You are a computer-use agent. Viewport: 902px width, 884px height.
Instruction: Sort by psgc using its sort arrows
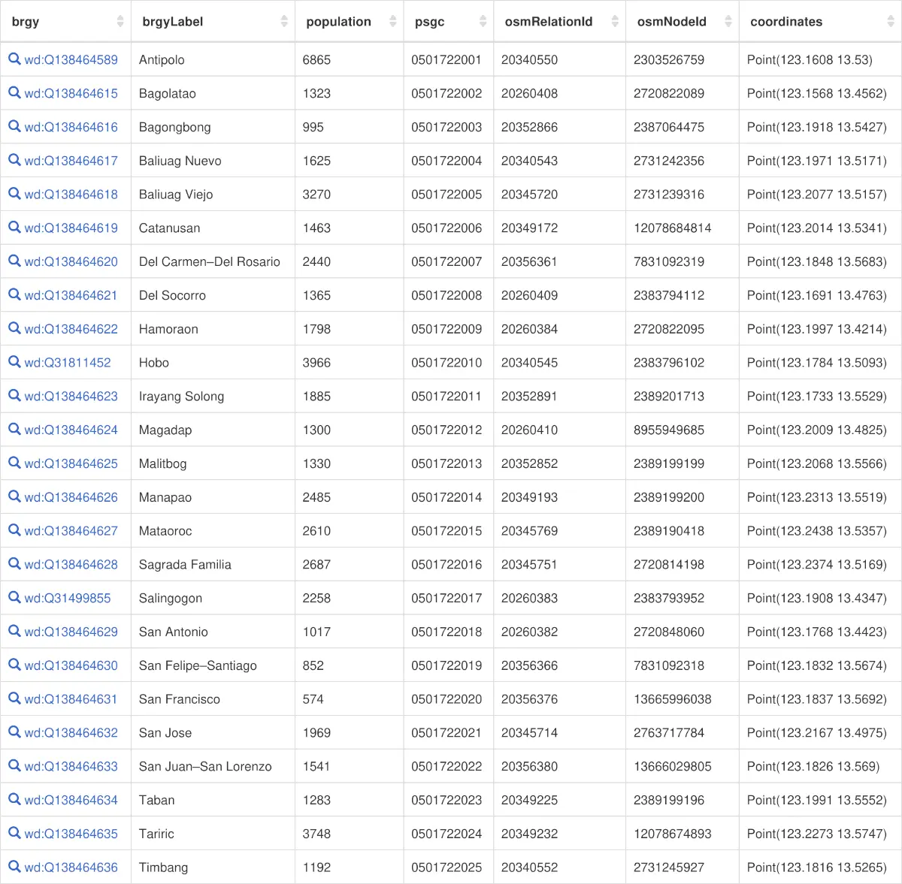click(483, 22)
